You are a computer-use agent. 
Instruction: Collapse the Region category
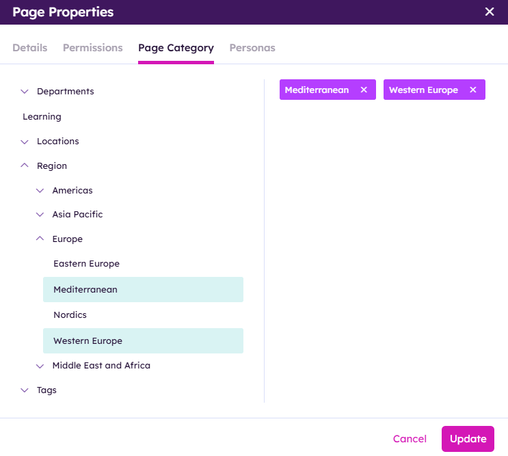25,166
